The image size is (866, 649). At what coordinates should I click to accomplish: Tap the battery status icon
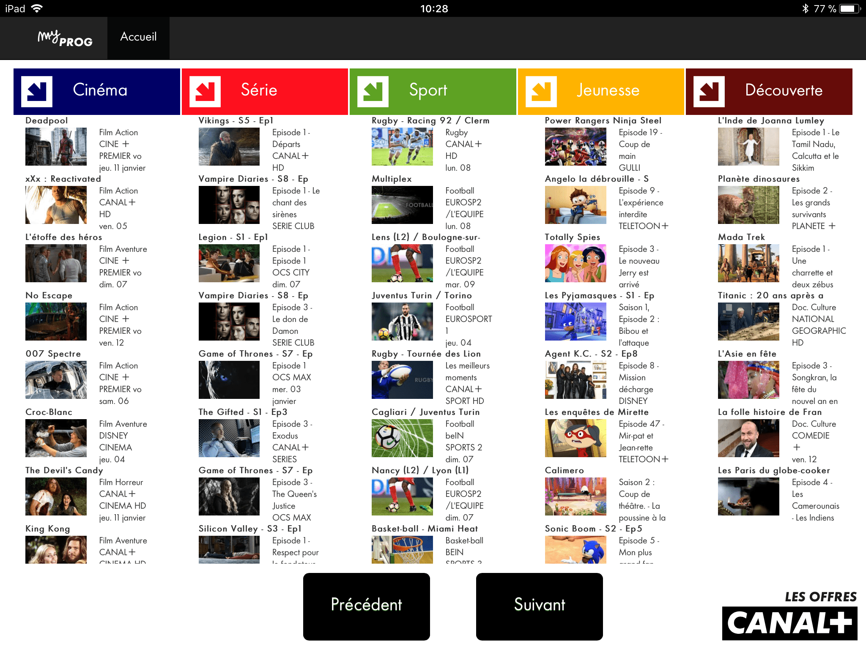point(850,8)
